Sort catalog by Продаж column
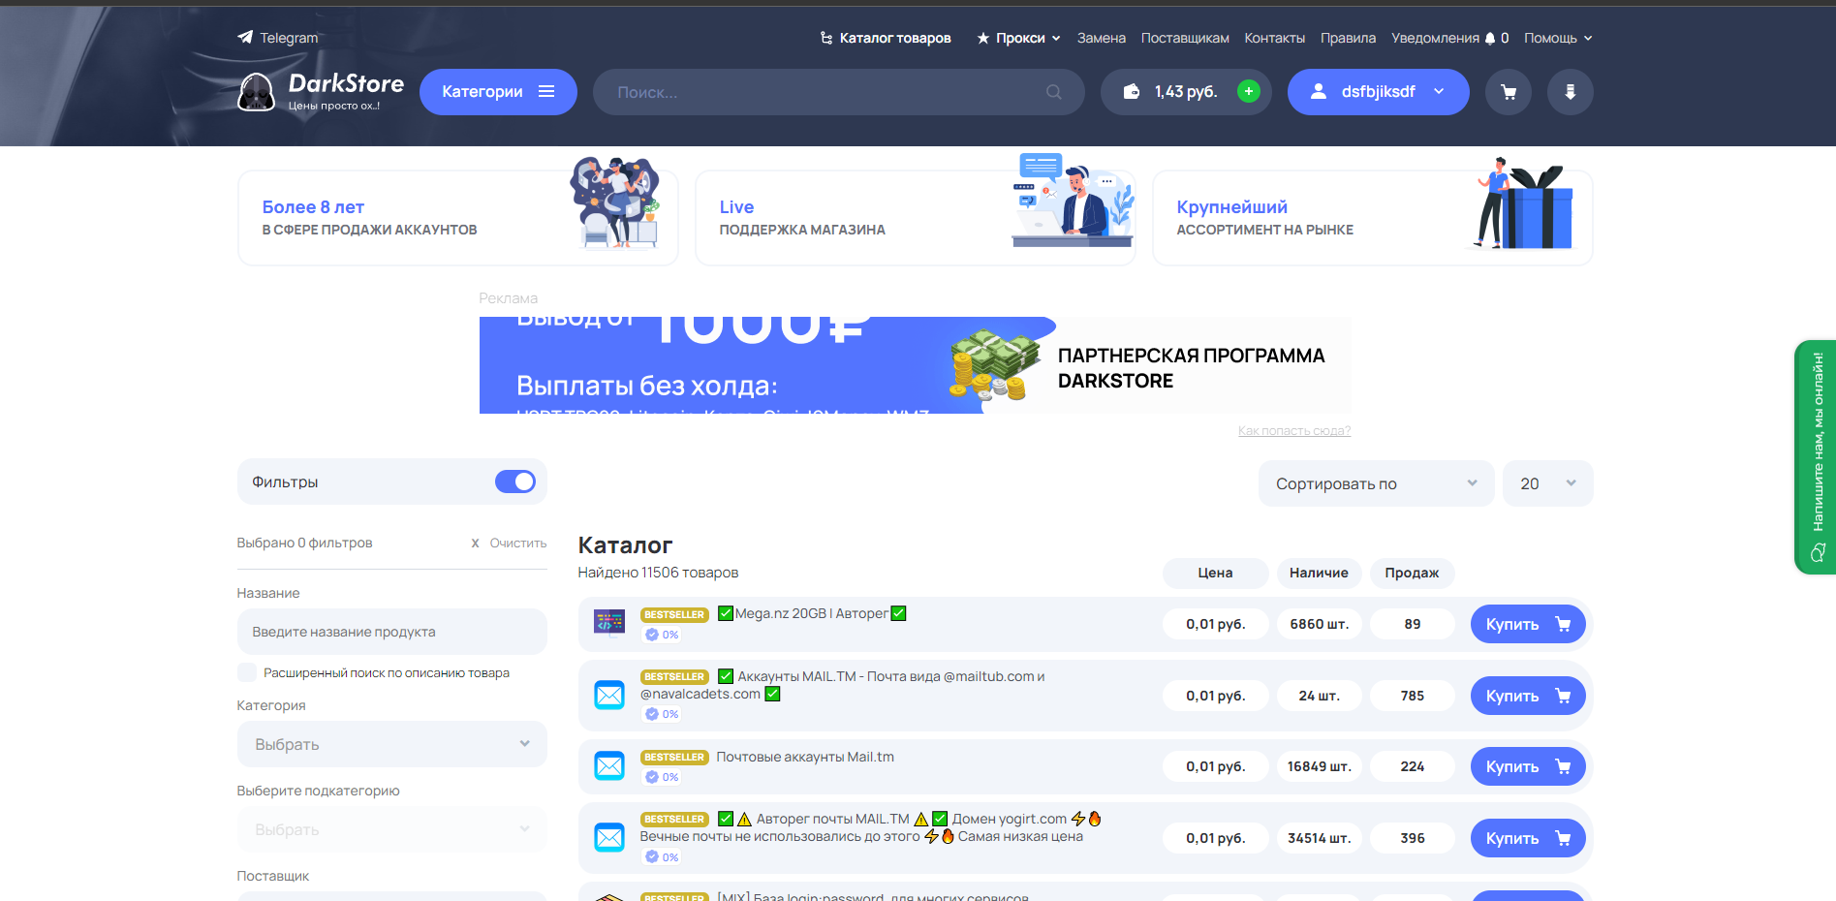This screenshot has height=901, width=1836. click(x=1412, y=573)
